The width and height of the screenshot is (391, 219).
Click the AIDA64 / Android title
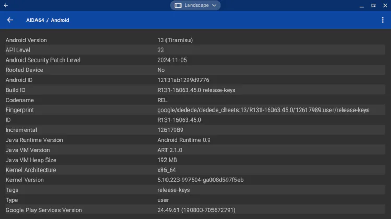48,20
